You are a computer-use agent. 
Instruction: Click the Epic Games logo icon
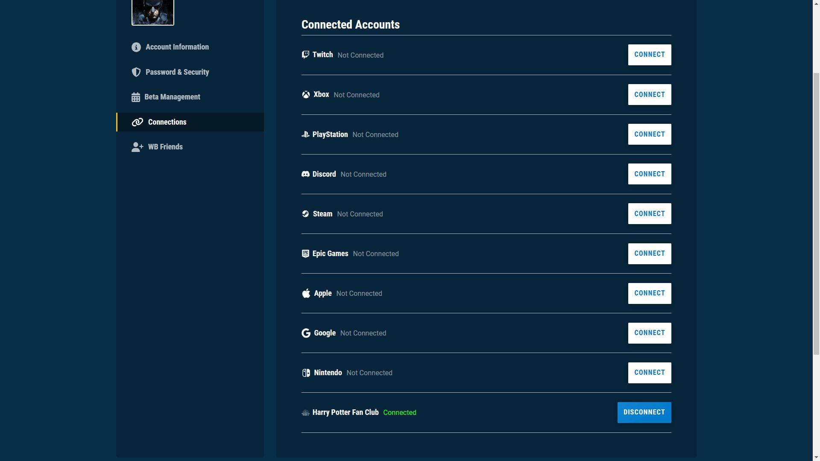coord(305,254)
